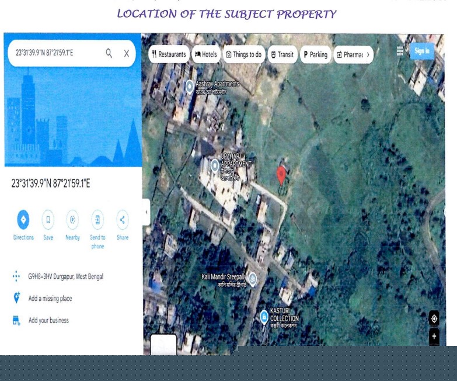Copy plus code G9H8+3HV Durgapur
Screen dimensions: 457x381
click(x=65, y=276)
